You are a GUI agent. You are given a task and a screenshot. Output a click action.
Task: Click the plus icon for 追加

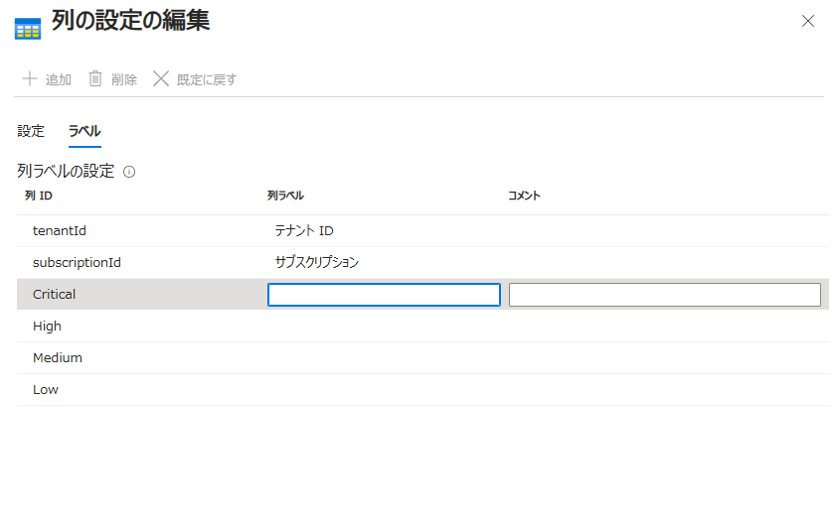pyautogui.click(x=30, y=79)
